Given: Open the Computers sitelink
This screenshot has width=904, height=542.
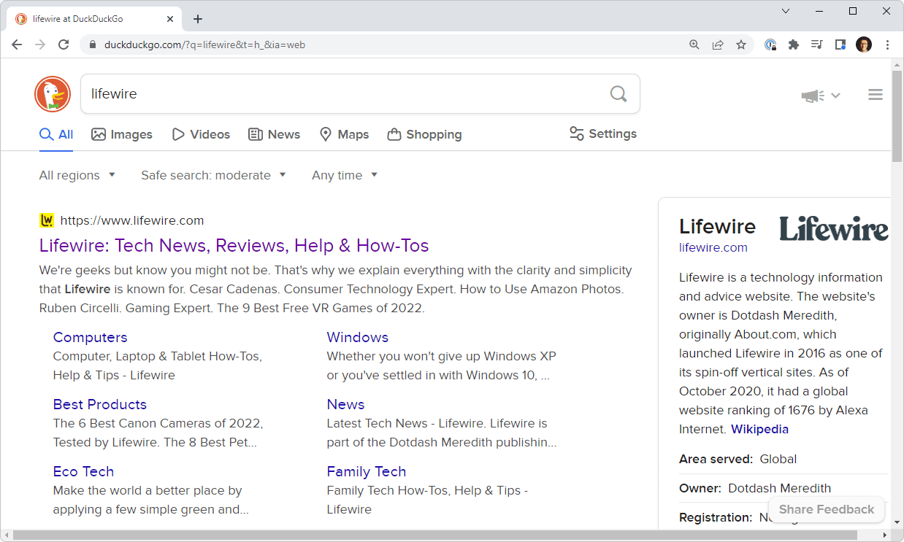Looking at the screenshot, I should (x=90, y=337).
